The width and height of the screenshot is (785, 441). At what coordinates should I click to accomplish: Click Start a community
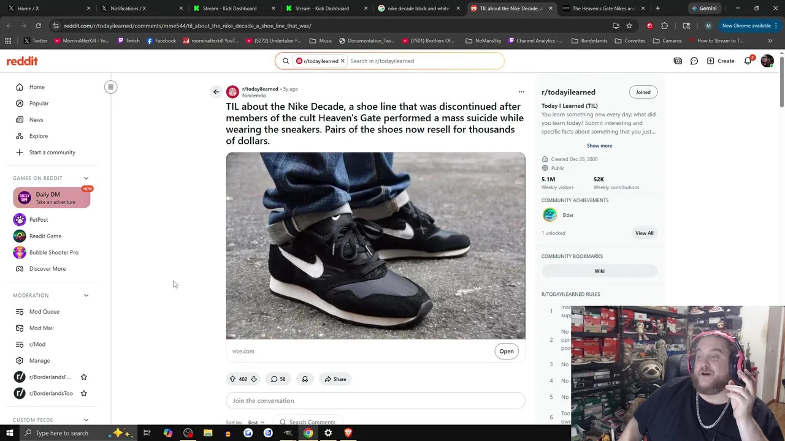tap(52, 153)
